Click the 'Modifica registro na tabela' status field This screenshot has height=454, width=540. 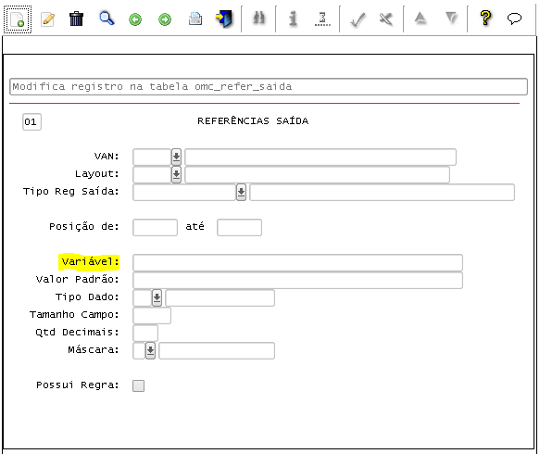tap(269, 86)
